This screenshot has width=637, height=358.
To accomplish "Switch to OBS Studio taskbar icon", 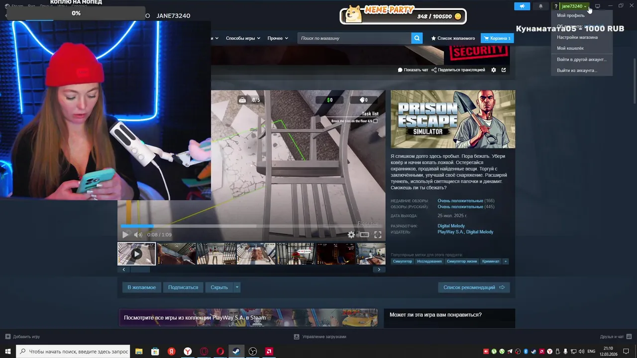I will tap(253, 352).
